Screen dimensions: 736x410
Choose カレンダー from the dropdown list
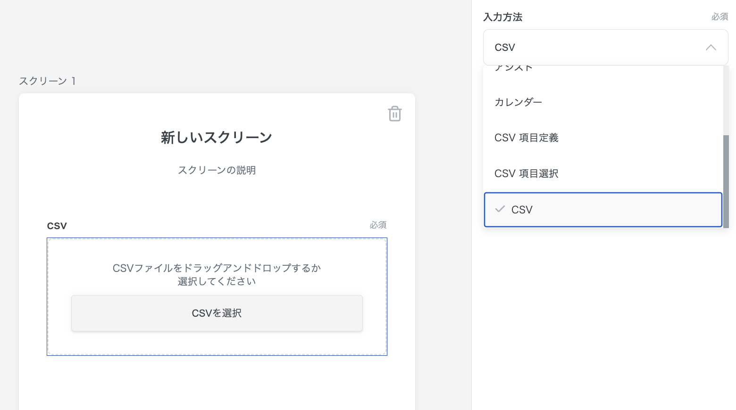click(518, 102)
